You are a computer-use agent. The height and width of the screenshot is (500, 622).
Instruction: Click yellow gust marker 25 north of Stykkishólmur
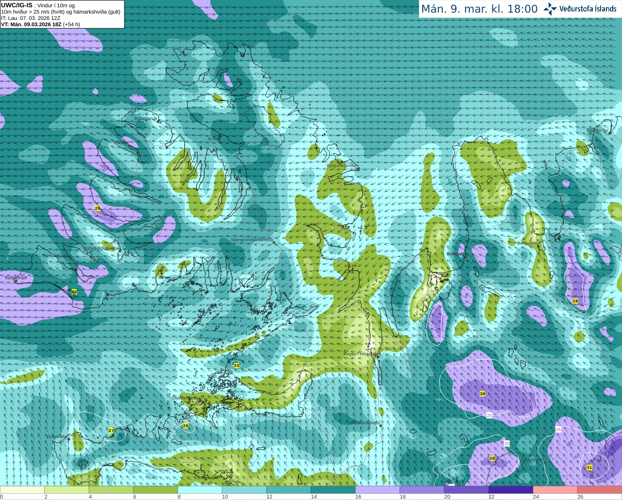(237, 365)
